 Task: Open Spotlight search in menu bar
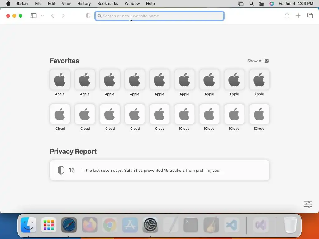coord(251,4)
